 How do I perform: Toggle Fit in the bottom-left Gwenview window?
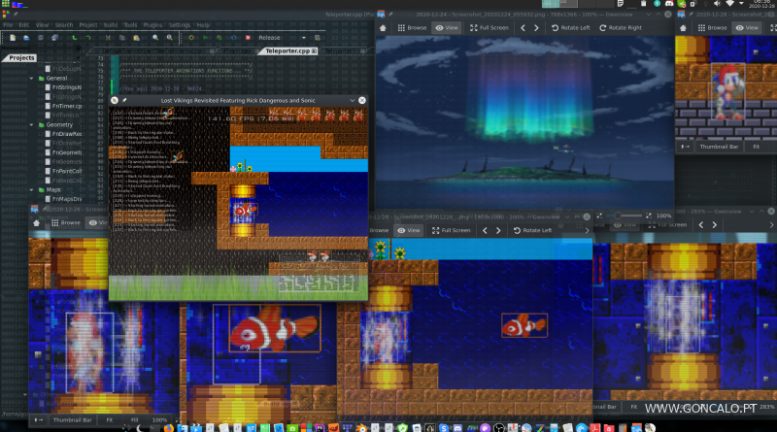point(110,420)
